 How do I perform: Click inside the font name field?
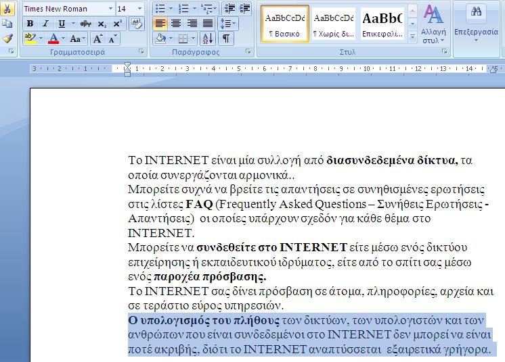click(x=64, y=9)
